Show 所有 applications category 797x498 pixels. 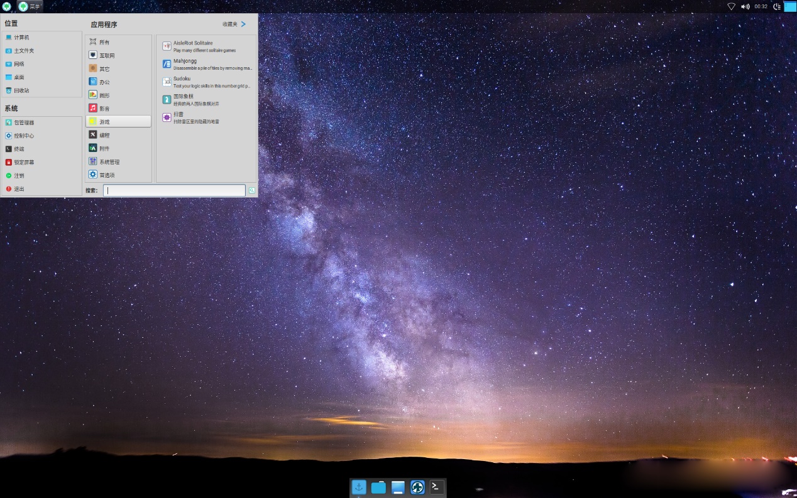104,42
